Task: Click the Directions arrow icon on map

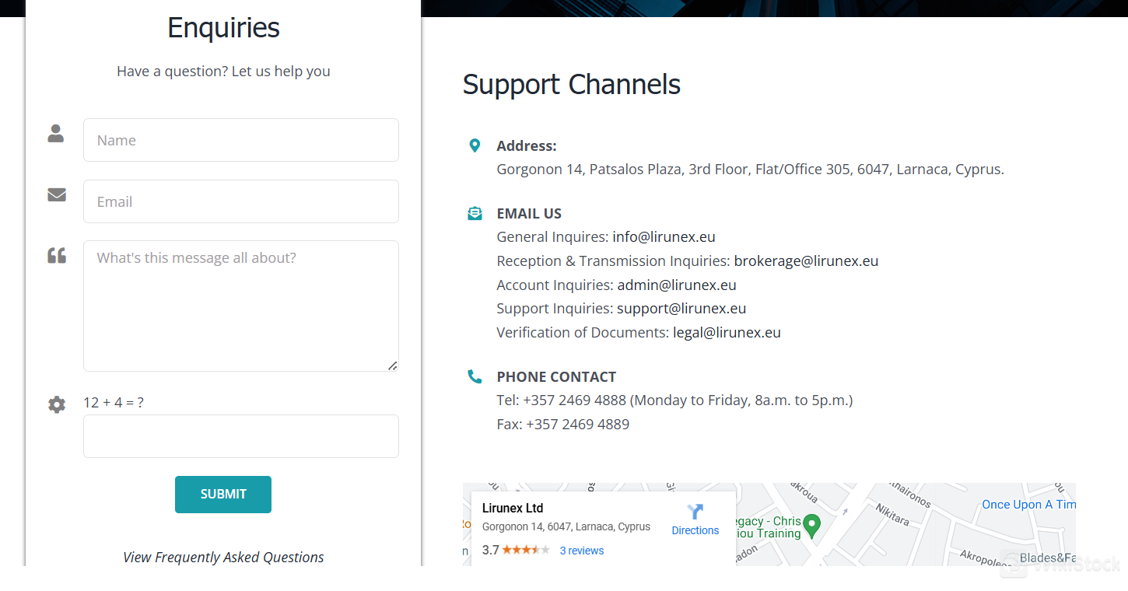Action: tap(695, 512)
